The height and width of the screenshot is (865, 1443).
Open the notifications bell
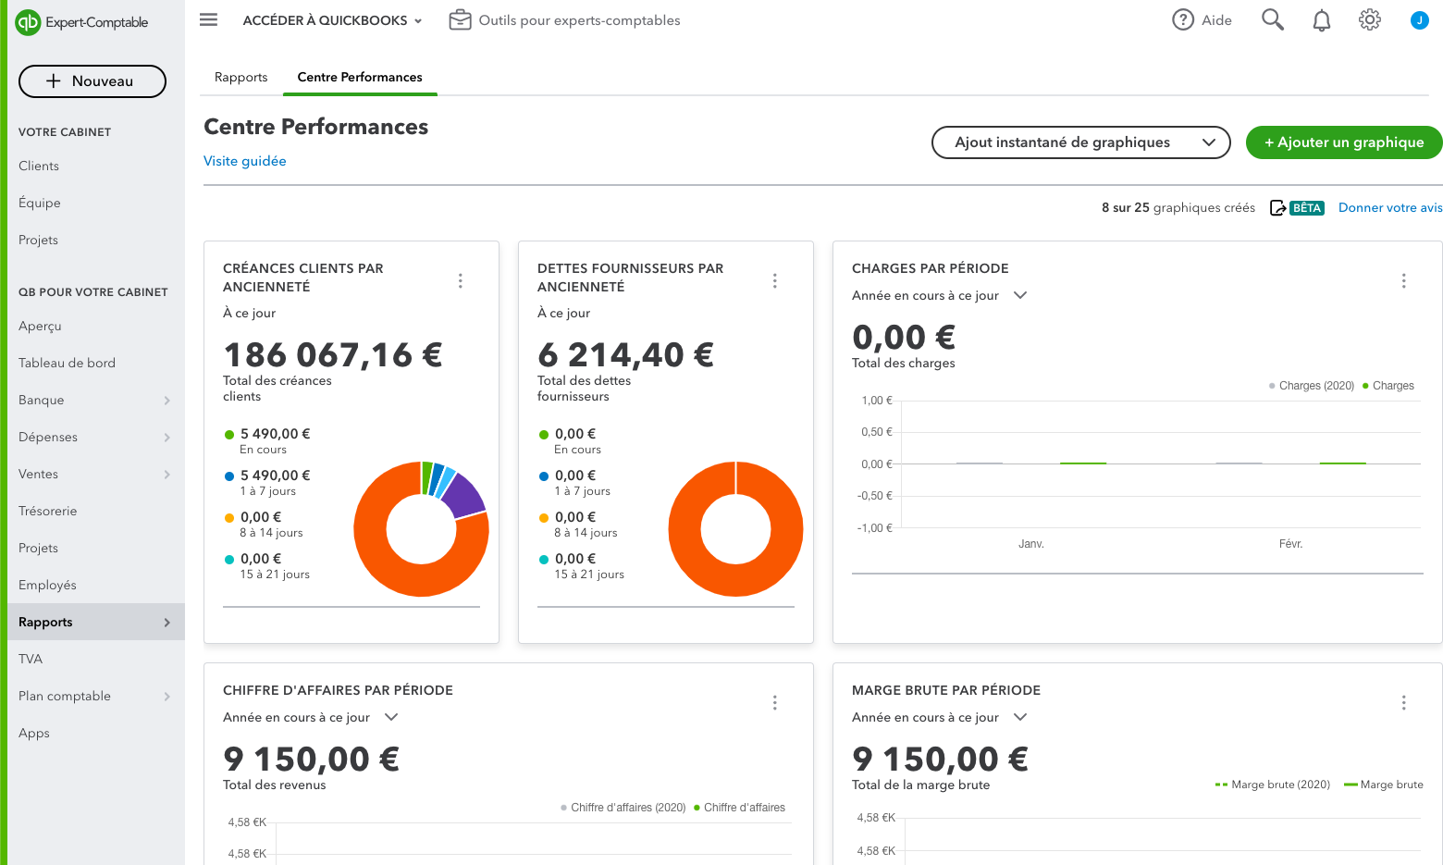[1322, 20]
